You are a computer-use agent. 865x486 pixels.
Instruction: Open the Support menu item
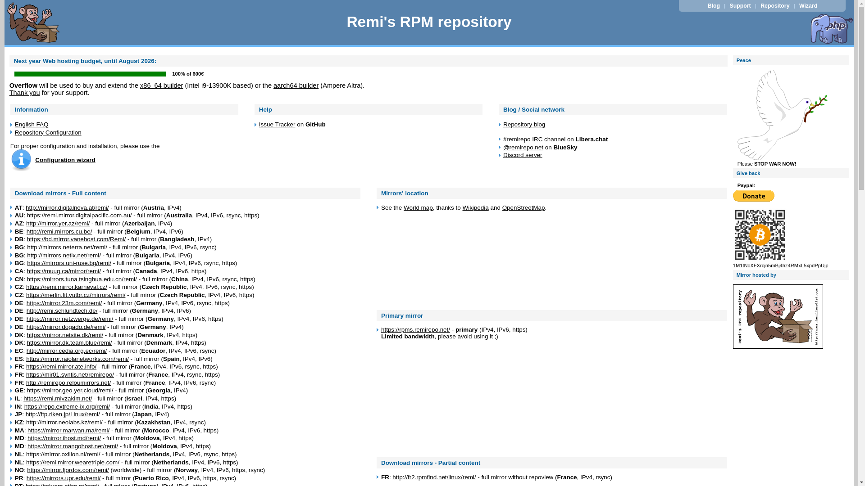click(x=740, y=6)
